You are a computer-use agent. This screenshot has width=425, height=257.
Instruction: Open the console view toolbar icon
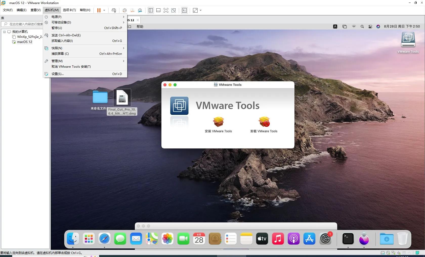coord(184,10)
